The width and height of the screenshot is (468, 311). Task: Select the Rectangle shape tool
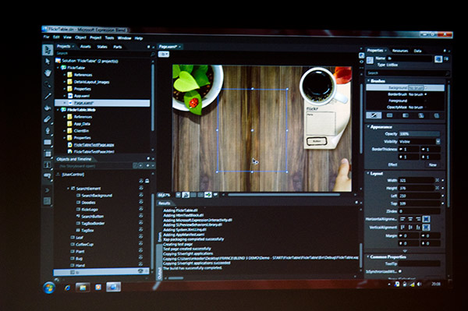pos(48,142)
